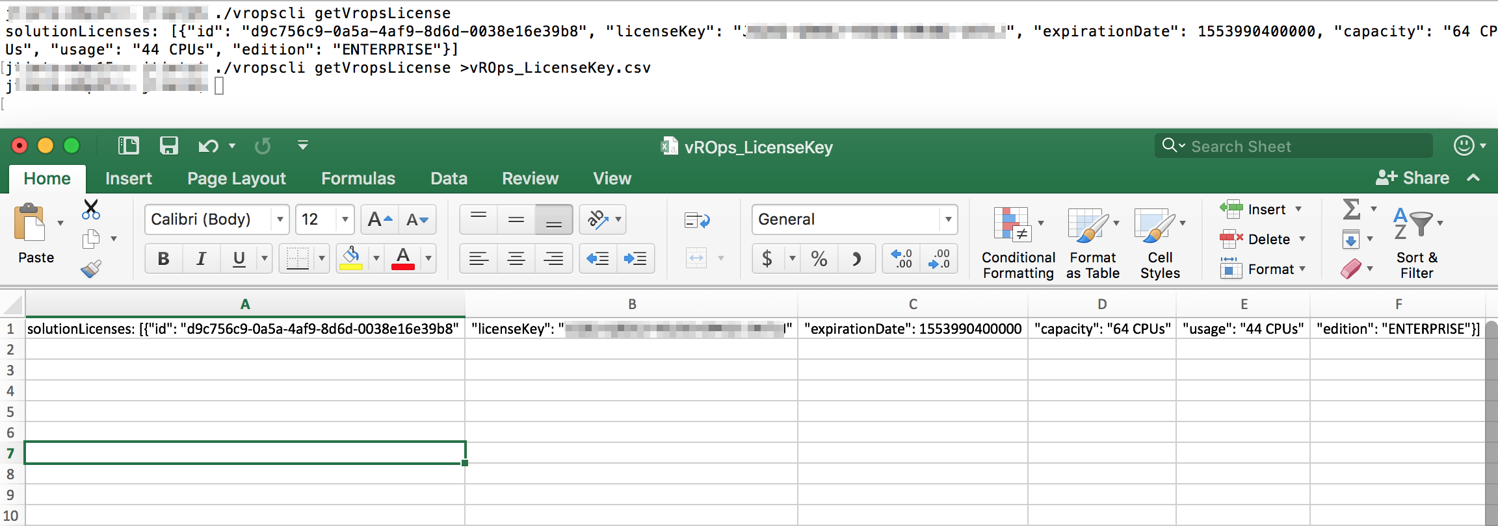The width and height of the screenshot is (1498, 526).
Task: Open the General number format dropdown
Action: 948,219
